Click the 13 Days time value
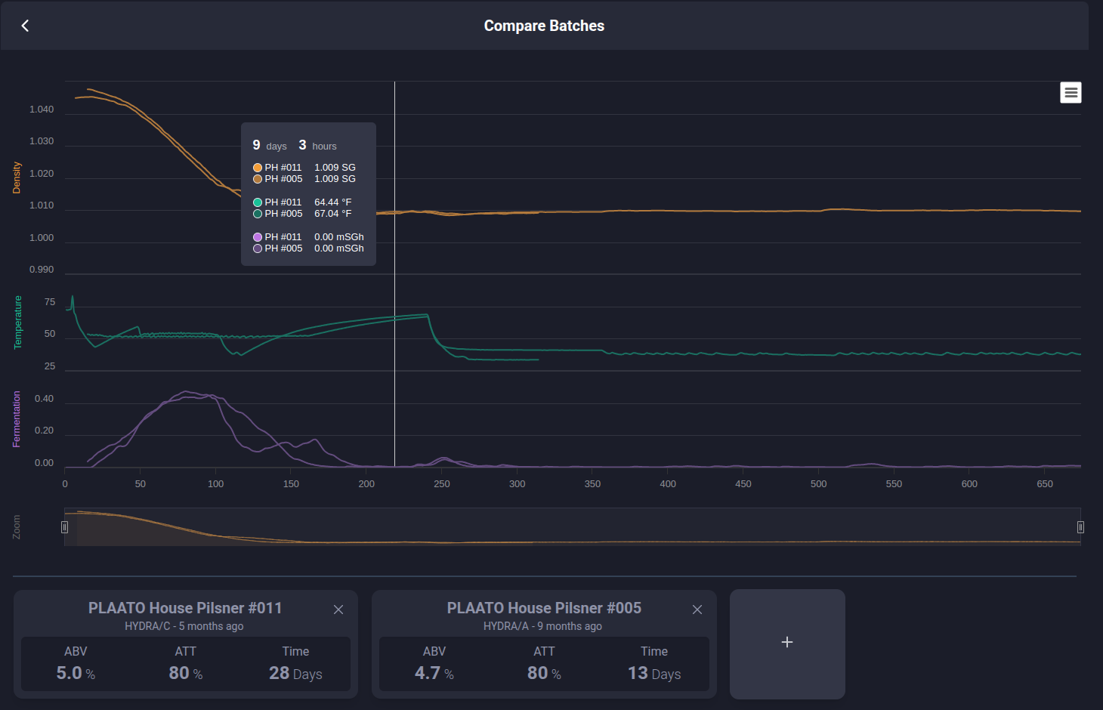Viewport: 1103px width, 710px height. (654, 673)
